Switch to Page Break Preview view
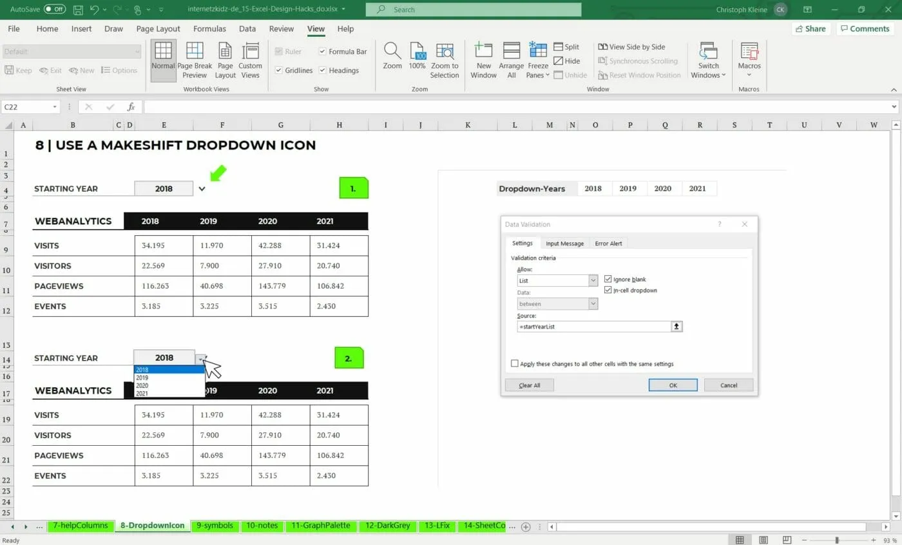Screen dimensions: 902x545 tap(195, 59)
